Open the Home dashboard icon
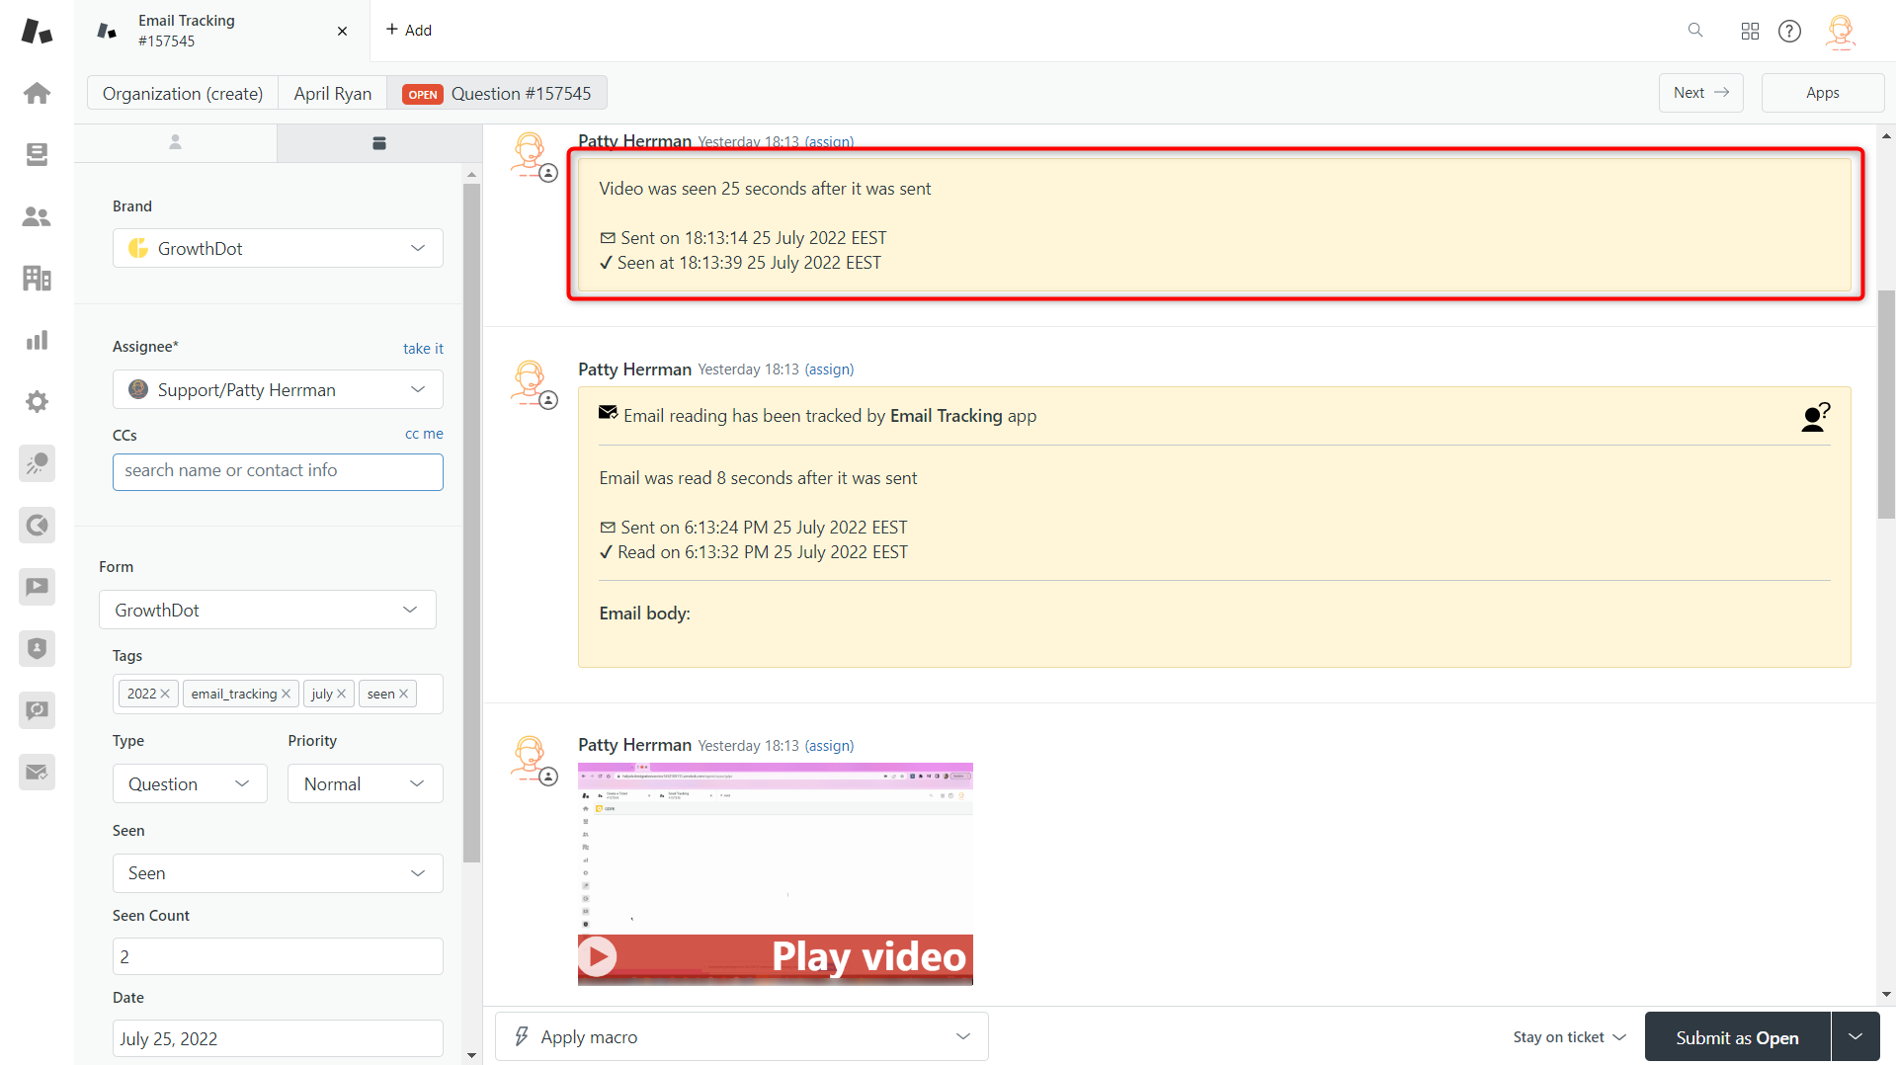 pyautogui.click(x=37, y=93)
